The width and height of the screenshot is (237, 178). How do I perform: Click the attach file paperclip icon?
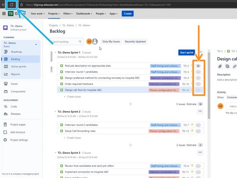pos(220,66)
